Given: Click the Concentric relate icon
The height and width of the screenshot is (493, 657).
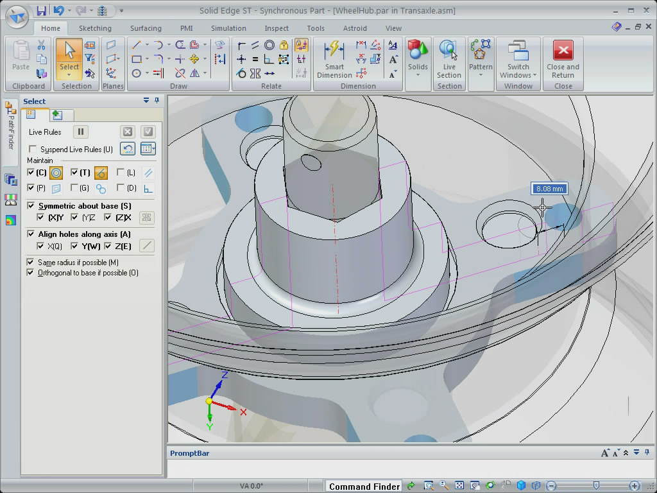Looking at the screenshot, I should tap(269, 45).
